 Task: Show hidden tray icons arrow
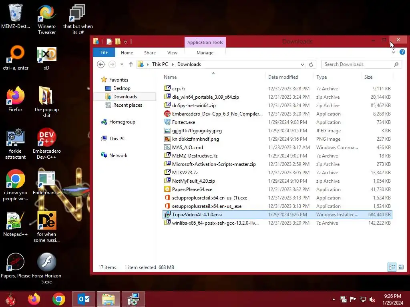tap(334, 299)
